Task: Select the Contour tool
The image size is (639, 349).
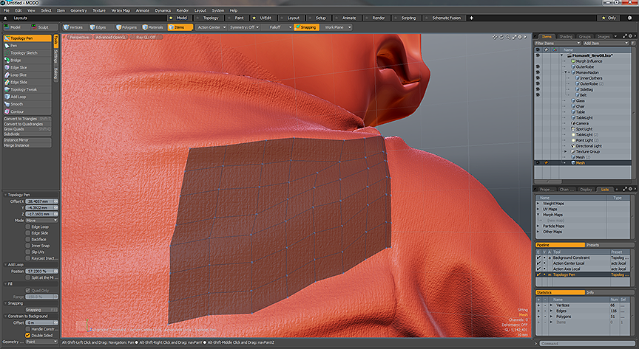Action: (27, 111)
